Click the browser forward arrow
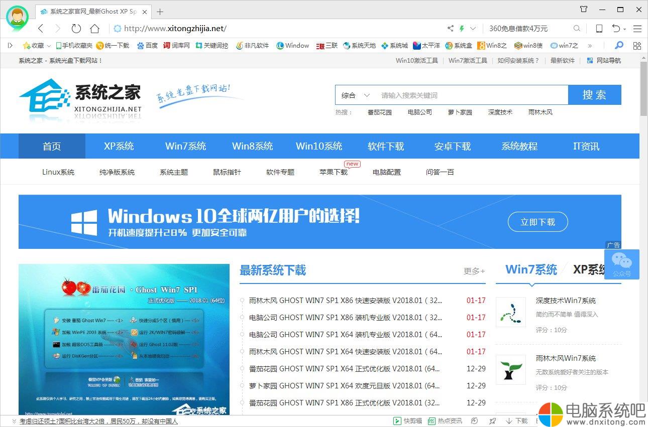The width and height of the screenshot is (648, 427). 58,29
